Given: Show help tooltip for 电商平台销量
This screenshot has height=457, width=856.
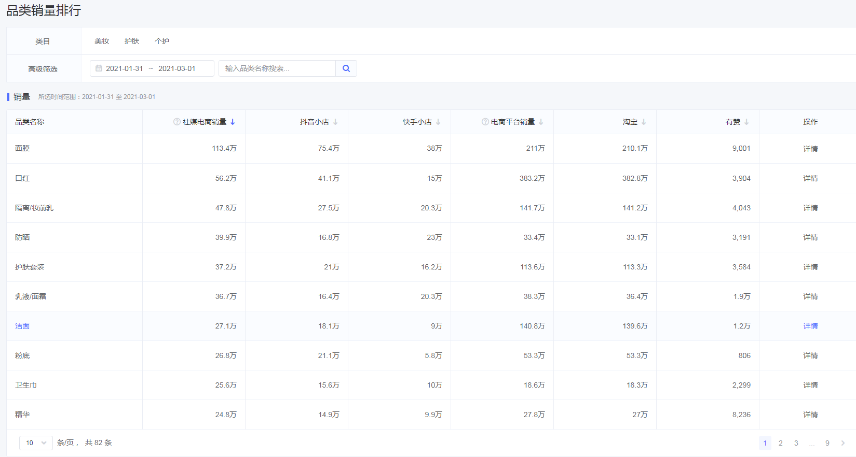Looking at the screenshot, I should coord(485,122).
